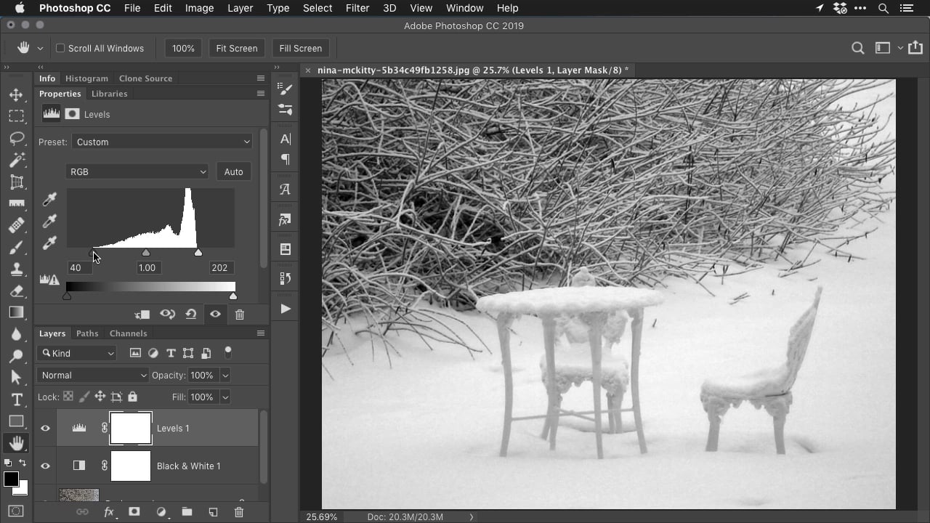Viewport: 930px width, 523px height.
Task: Switch to the Paths tab
Action: [87, 333]
